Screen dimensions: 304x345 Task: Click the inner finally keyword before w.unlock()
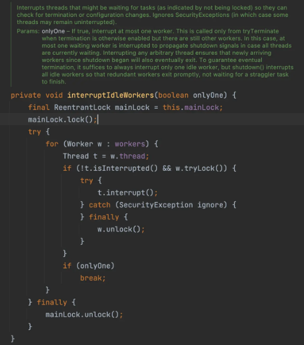pyautogui.click(x=104, y=217)
